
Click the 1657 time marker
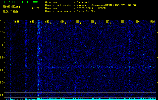tap(107, 22)
